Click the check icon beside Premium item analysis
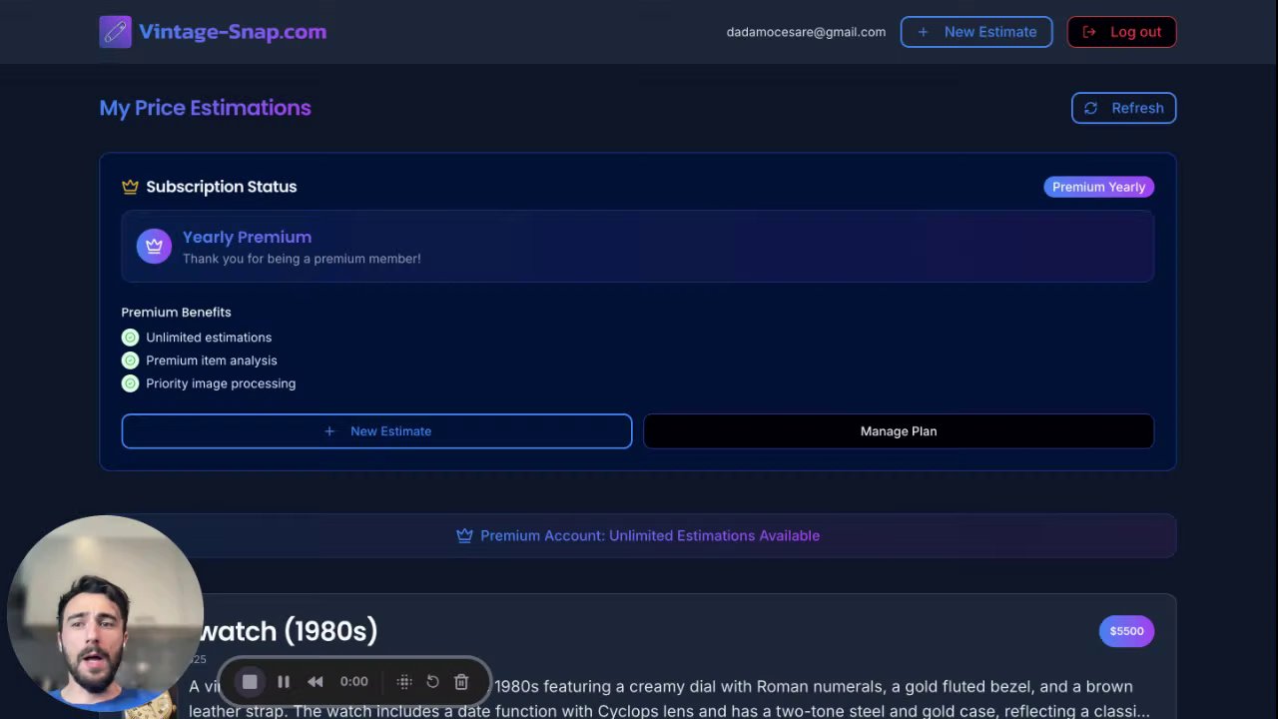Viewport: 1278px width, 719px height. pos(130,360)
